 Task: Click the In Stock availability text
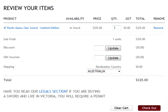pyautogui.click(x=75, y=28)
